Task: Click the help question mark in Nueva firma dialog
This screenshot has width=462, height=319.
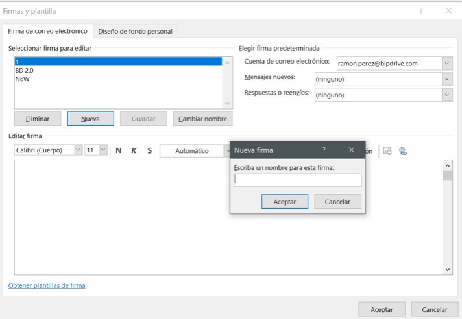Action: point(324,150)
